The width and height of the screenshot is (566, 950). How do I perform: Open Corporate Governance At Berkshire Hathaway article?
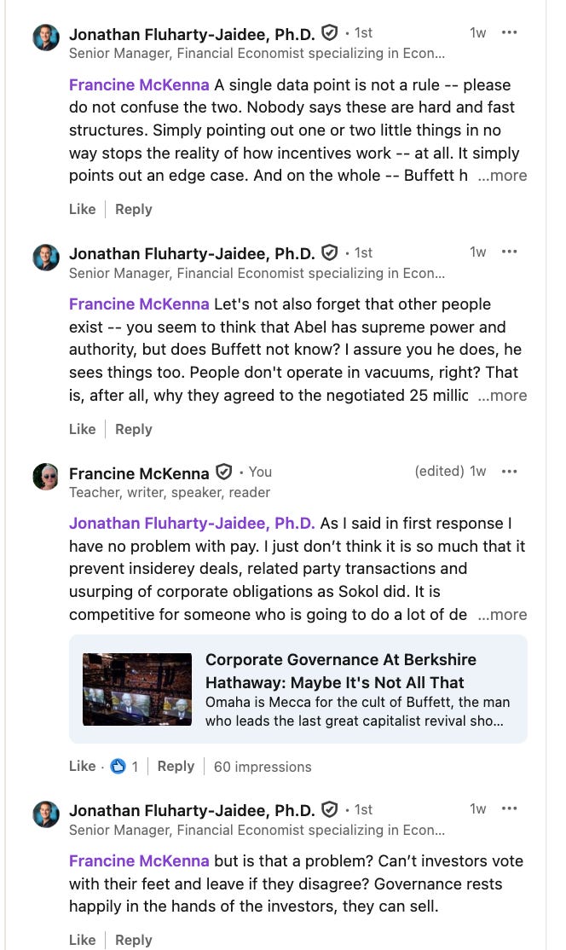point(341,671)
